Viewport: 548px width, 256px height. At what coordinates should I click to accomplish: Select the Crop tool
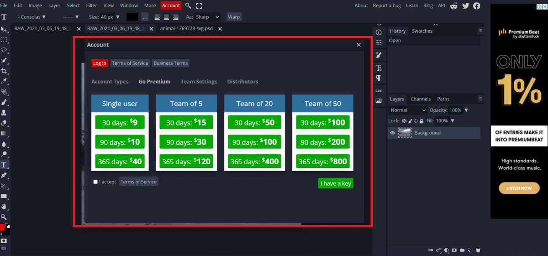pos(4,71)
